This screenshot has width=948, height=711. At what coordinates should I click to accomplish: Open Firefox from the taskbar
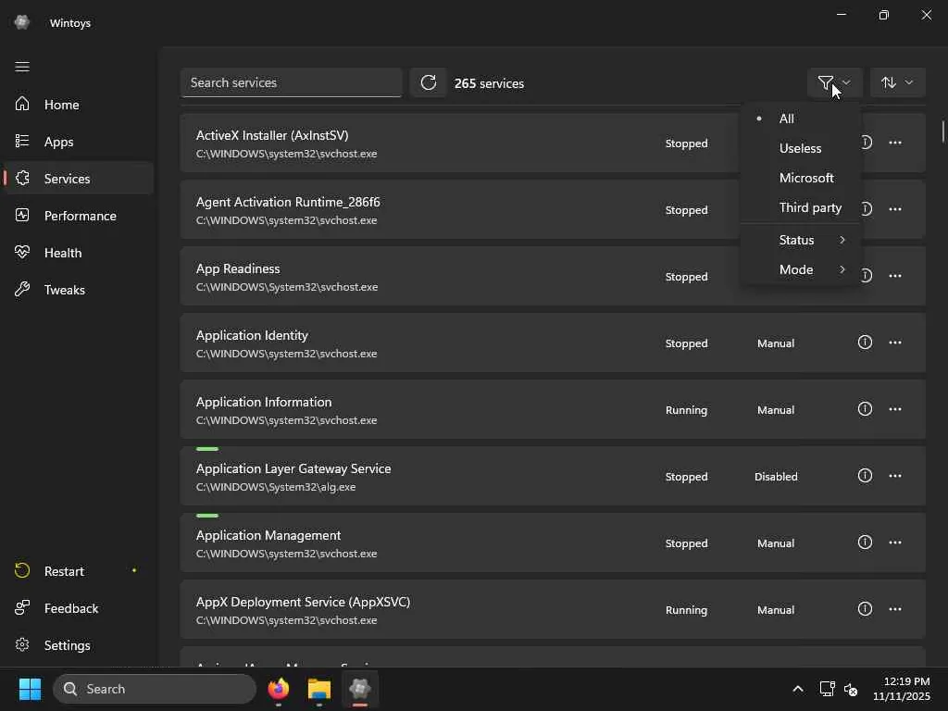[279, 689]
